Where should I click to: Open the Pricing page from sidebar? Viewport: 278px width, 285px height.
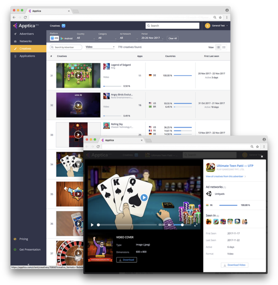24,239
